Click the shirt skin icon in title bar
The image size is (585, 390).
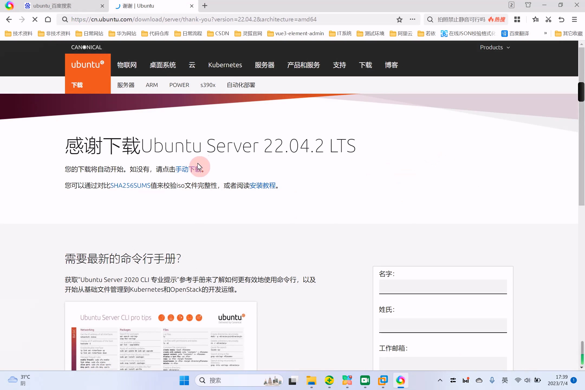[528, 5]
